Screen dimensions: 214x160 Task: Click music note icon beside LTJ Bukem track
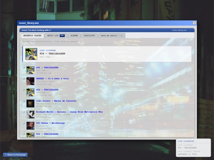(24, 123)
